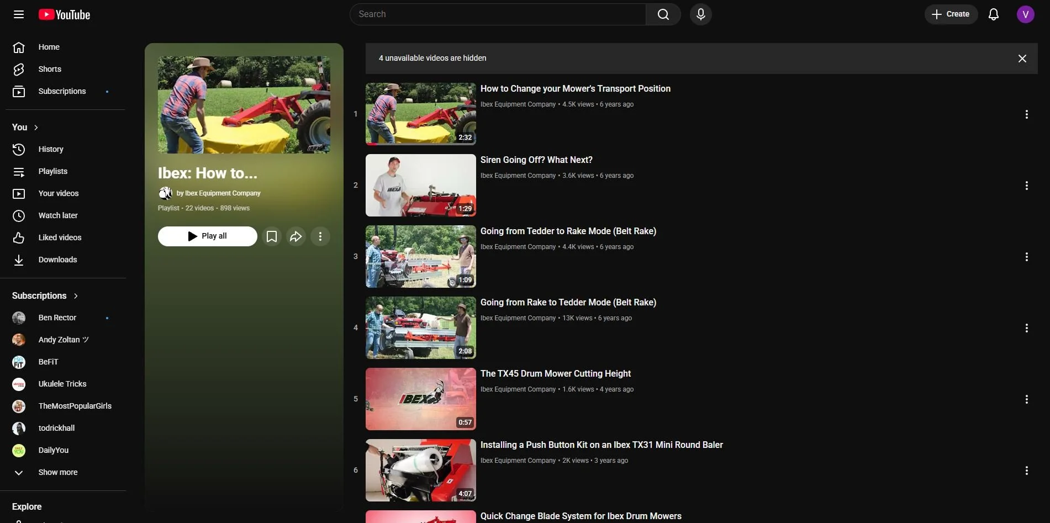Viewport: 1050px width, 523px height.
Task: Open options for Going from Rake to Tedder Mode
Action: [x=1027, y=328]
